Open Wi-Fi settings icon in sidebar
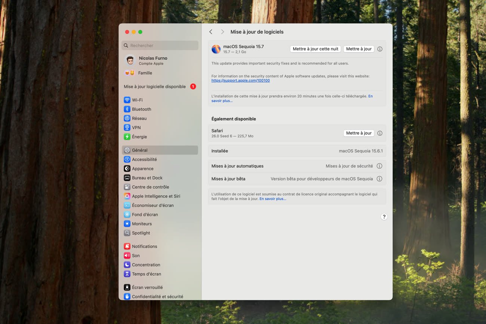Image resolution: width=486 pixels, height=324 pixels. 127,100
